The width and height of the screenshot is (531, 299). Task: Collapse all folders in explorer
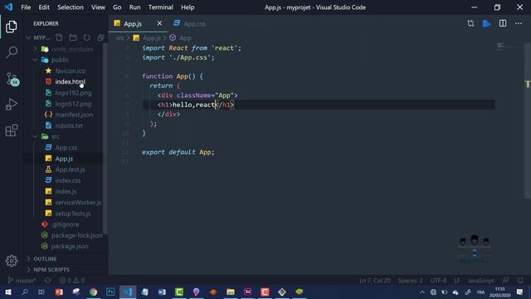[x=100, y=37]
